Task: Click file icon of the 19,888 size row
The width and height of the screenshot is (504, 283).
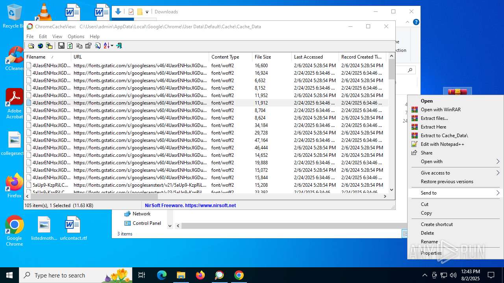Action: click(29, 163)
